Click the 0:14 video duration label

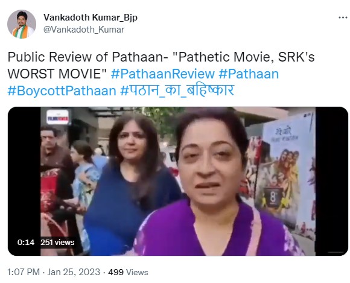[x=26, y=243]
